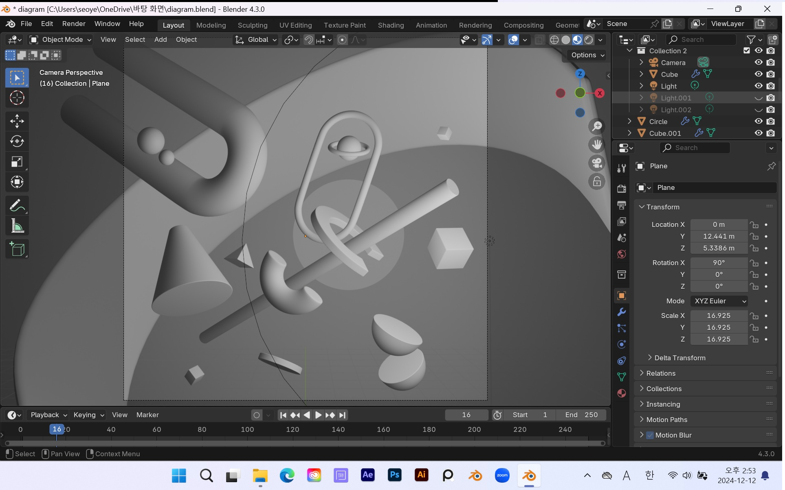Play the animation in reverse

click(307, 415)
